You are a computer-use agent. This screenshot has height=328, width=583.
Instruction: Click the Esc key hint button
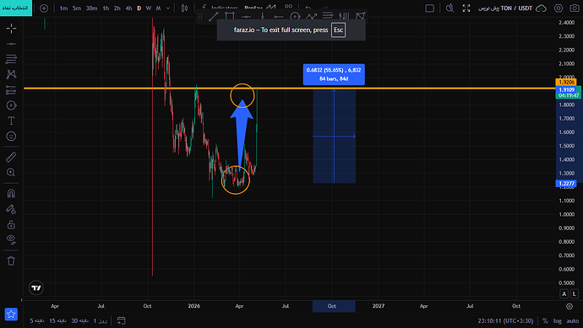pyautogui.click(x=338, y=30)
